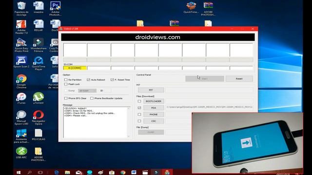Open the Adobe Reader 7.0 desktop shortcut
Viewport: 312px width, 175px height.
coord(21,27)
